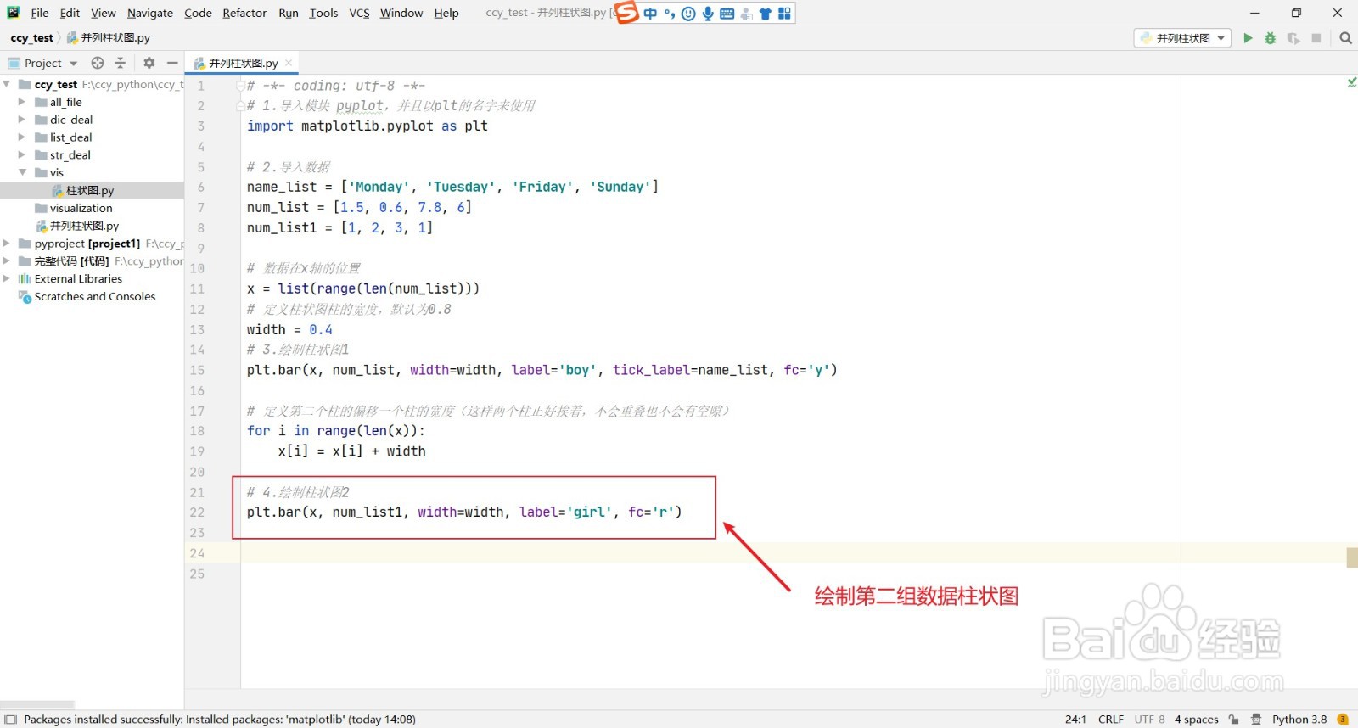Click the inspector hat icon in status bar
This screenshot has height=728, width=1358.
[1256, 720]
